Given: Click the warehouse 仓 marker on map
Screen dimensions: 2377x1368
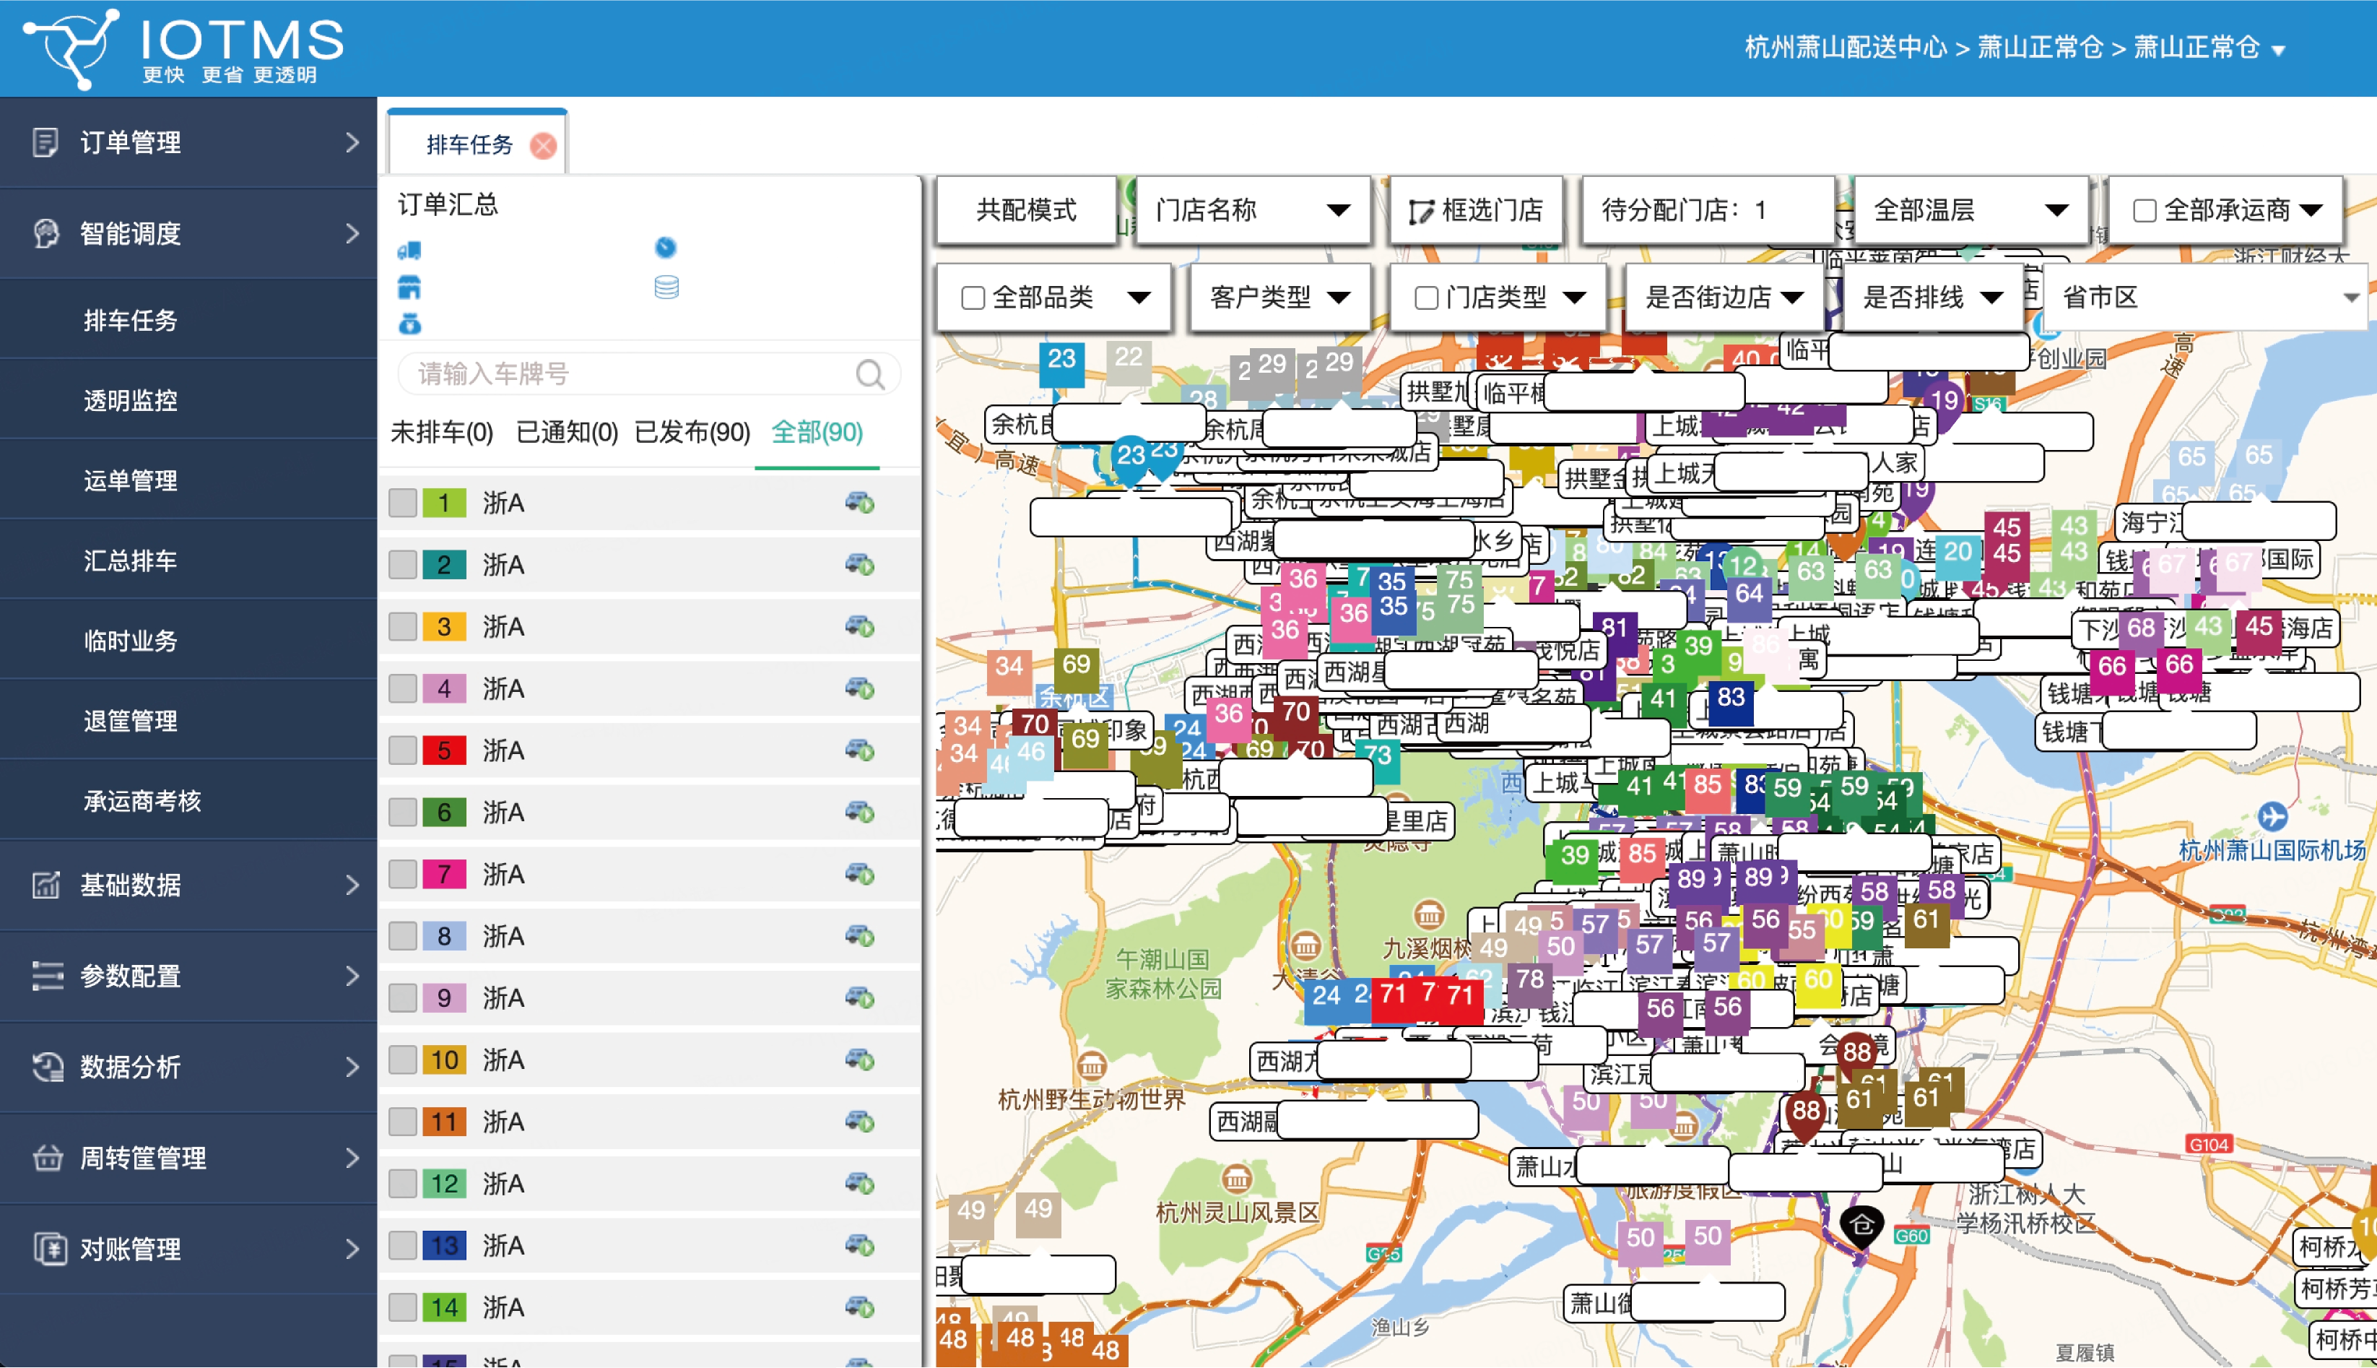Looking at the screenshot, I should [x=1861, y=1224].
